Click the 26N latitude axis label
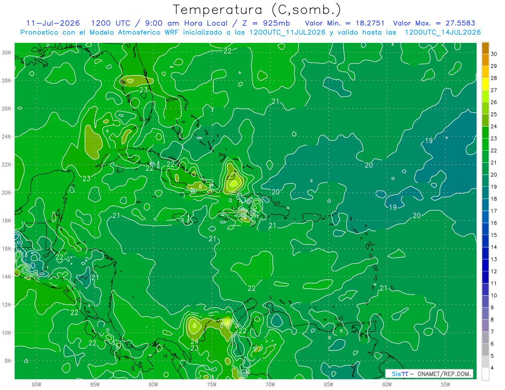This screenshot has width=505, height=390. coord(7,108)
